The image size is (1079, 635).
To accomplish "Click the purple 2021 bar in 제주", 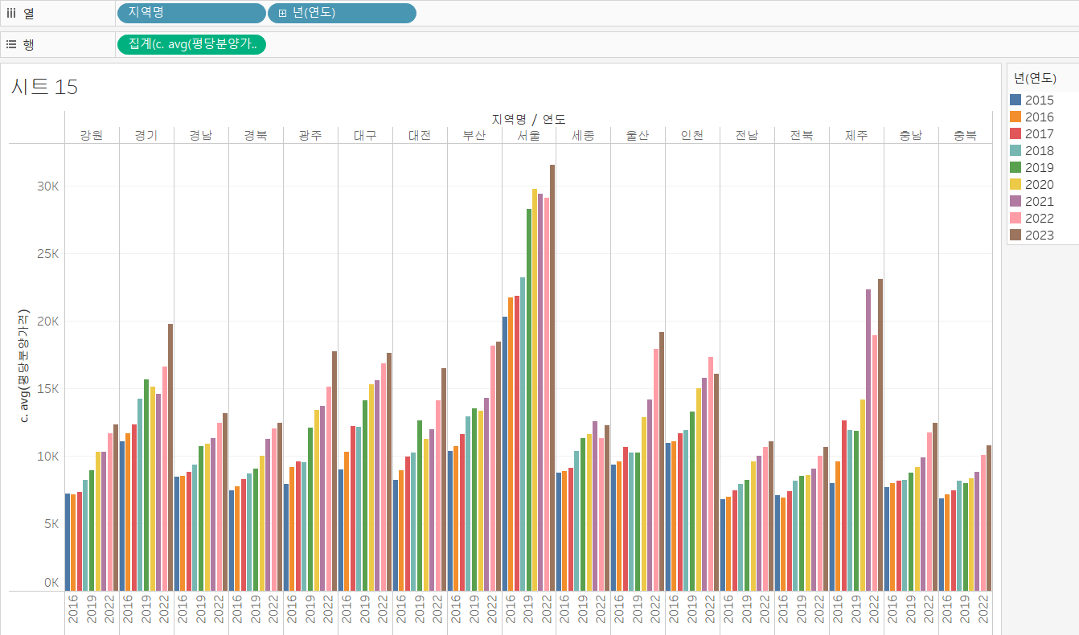I will (868, 440).
